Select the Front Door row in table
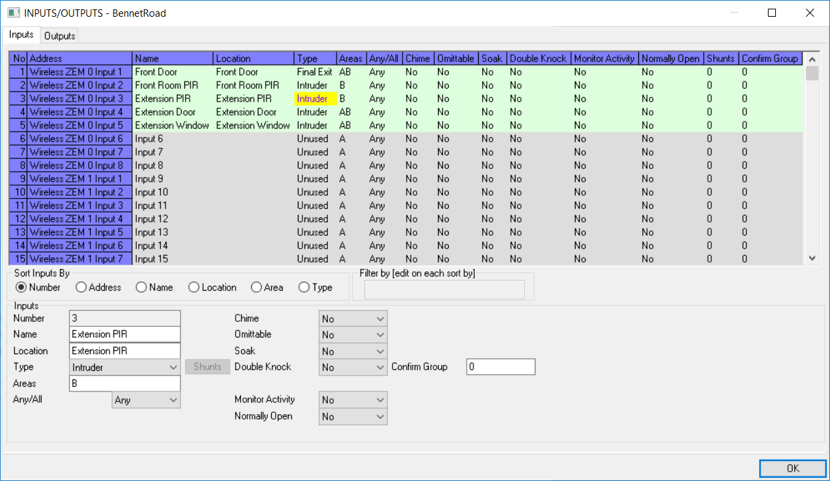 pyautogui.click(x=172, y=72)
